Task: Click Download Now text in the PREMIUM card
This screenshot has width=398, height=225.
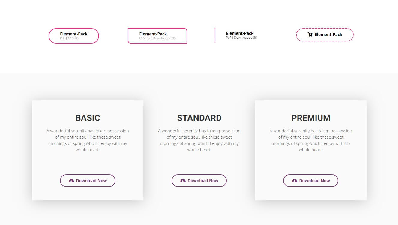Action: pyautogui.click(x=315, y=181)
